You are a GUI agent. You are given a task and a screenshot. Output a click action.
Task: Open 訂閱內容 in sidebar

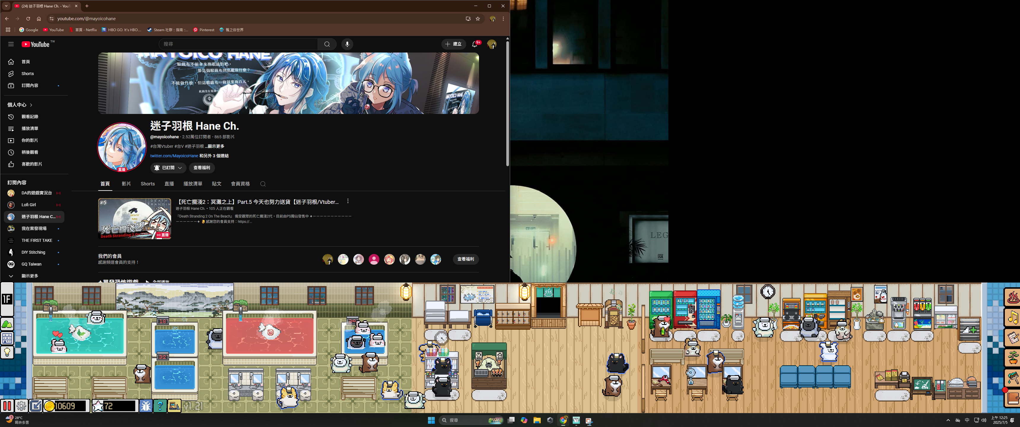(35, 85)
